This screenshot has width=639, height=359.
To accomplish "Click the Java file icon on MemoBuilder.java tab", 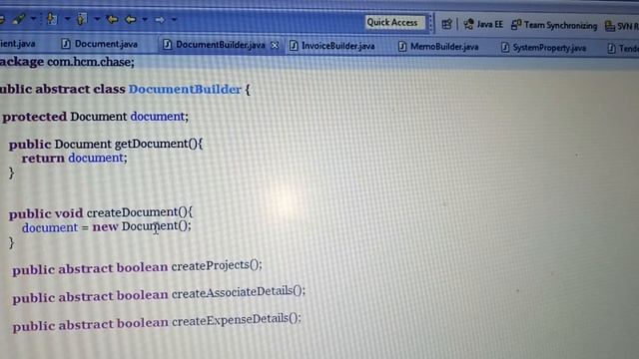I will (402, 47).
